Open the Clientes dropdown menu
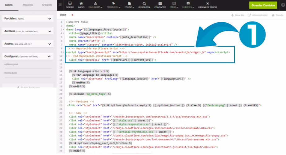Screen dimensions: 286x155 [188, 5]
